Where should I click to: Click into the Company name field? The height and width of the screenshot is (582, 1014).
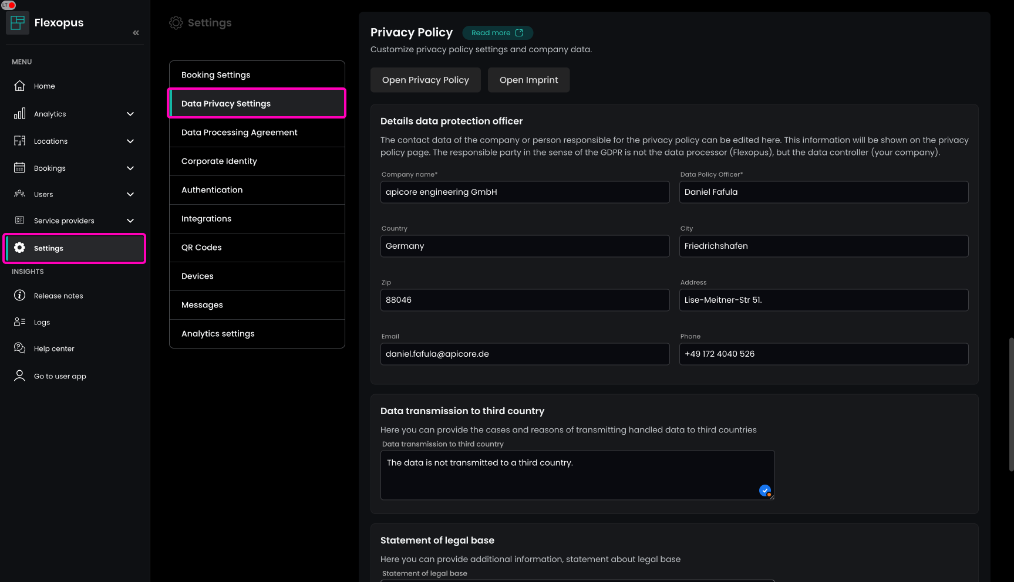pyautogui.click(x=524, y=192)
